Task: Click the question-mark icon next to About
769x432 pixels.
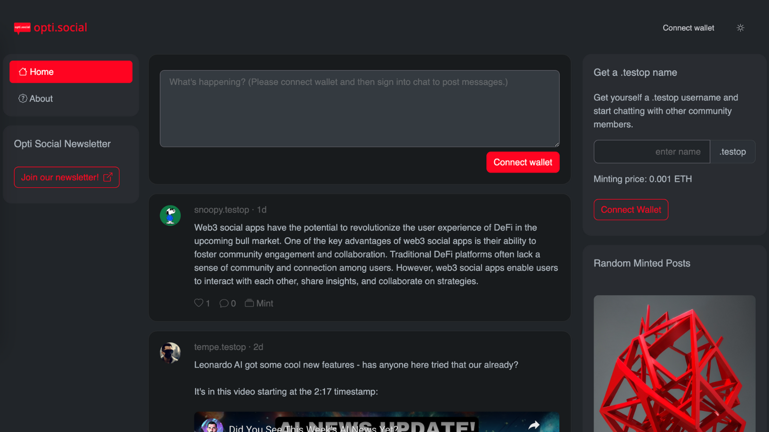Action: click(x=23, y=98)
